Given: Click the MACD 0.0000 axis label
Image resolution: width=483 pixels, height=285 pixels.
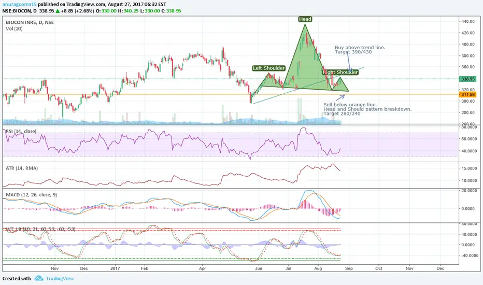Looking at the screenshot, I should 469,209.
